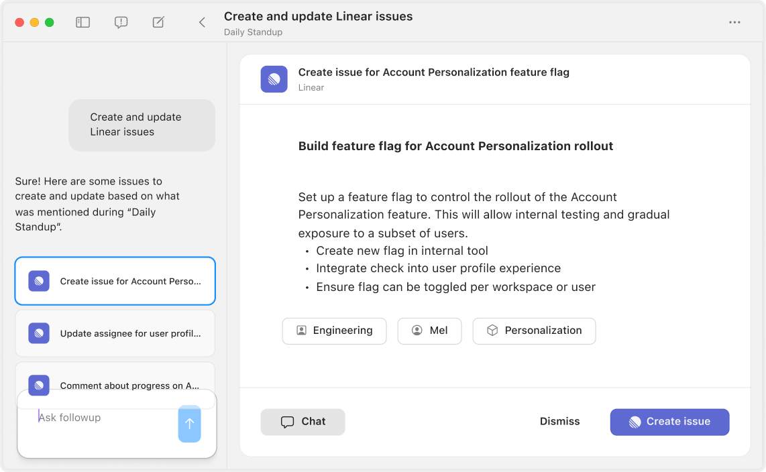Change the assignee Mel chip
This screenshot has width=766, height=472.
coord(429,331)
